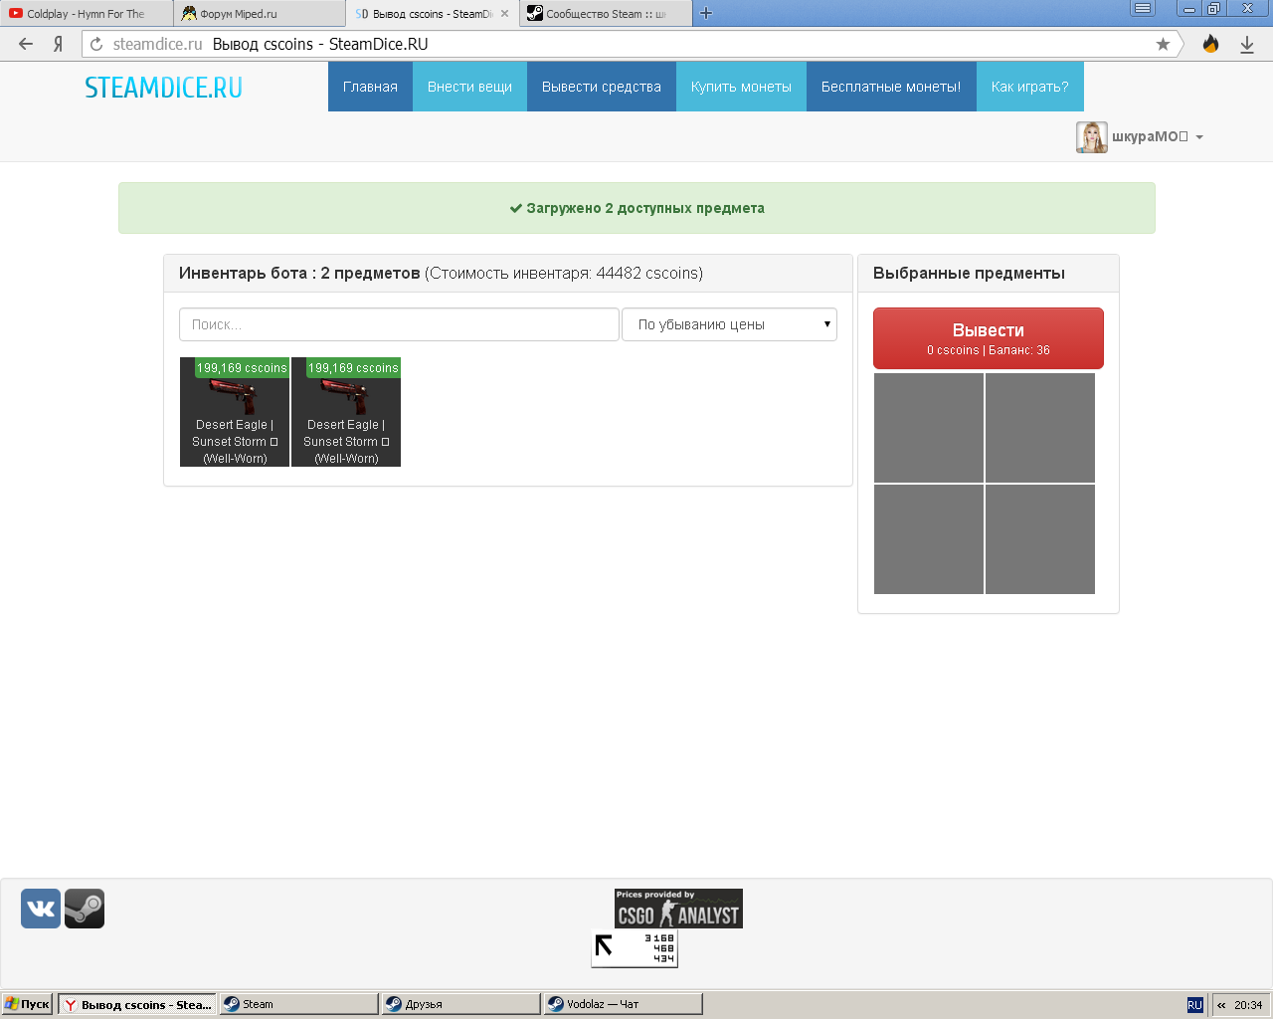Click the inventory value '44482 cscoins' text
The width and height of the screenshot is (1273, 1019).
pyautogui.click(x=647, y=273)
